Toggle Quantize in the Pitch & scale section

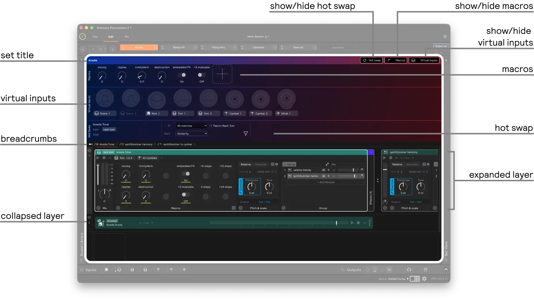coord(240,186)
